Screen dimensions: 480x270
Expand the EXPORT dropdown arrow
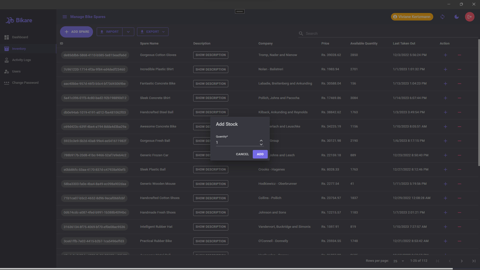click(163, 32)
